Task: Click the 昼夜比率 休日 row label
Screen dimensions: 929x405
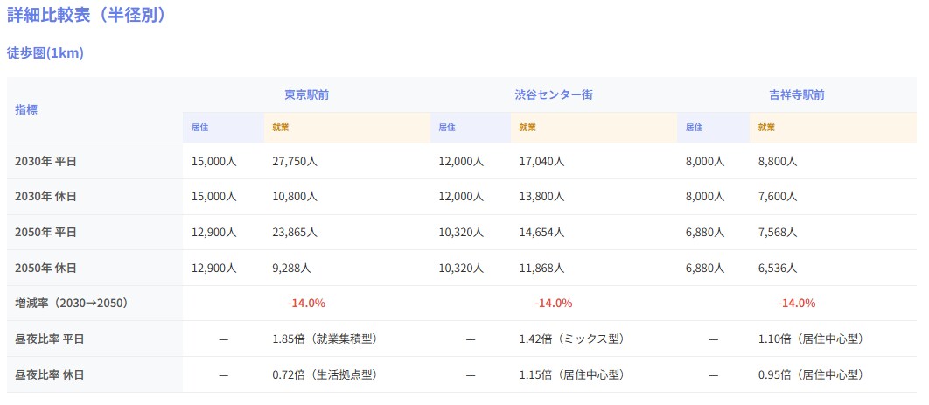Action: point(50,374)
